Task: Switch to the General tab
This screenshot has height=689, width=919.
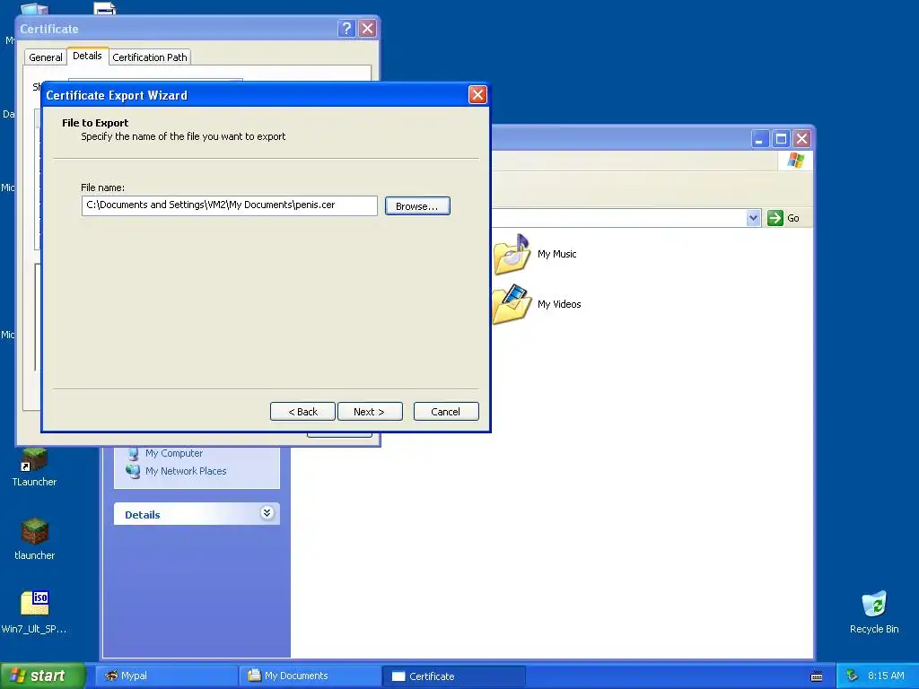Action: [x=45, y=57]
